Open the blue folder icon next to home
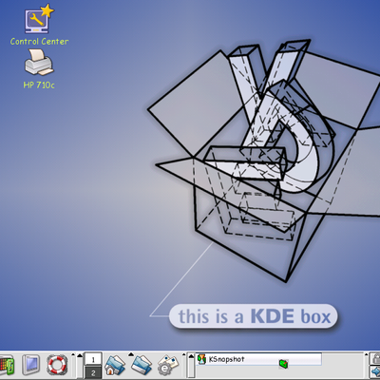Image resolution: width=380 pixels, height=380 pixels. pos(142,365)
